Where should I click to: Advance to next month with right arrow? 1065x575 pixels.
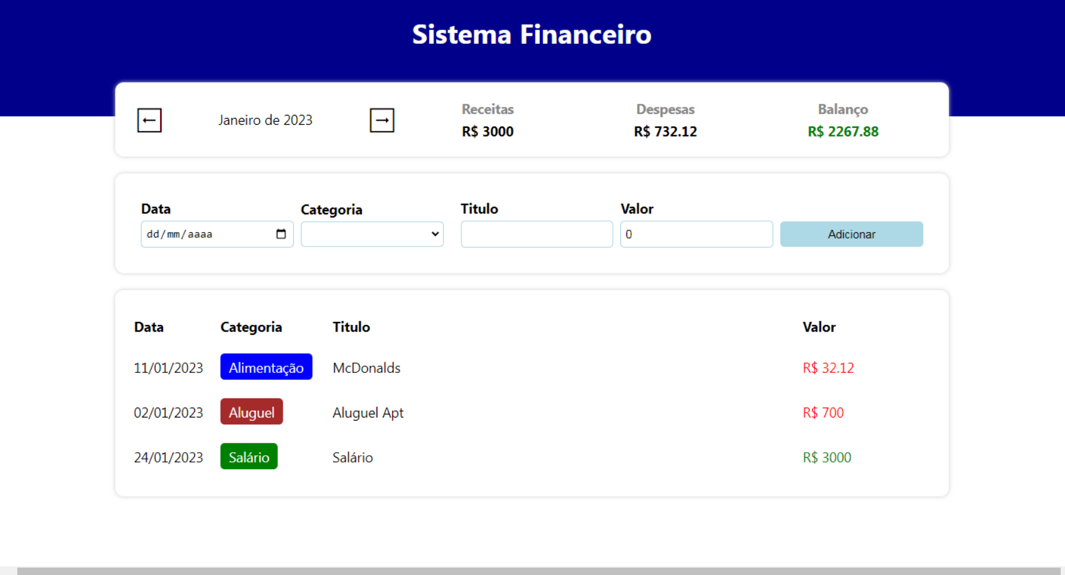point(382,120)
